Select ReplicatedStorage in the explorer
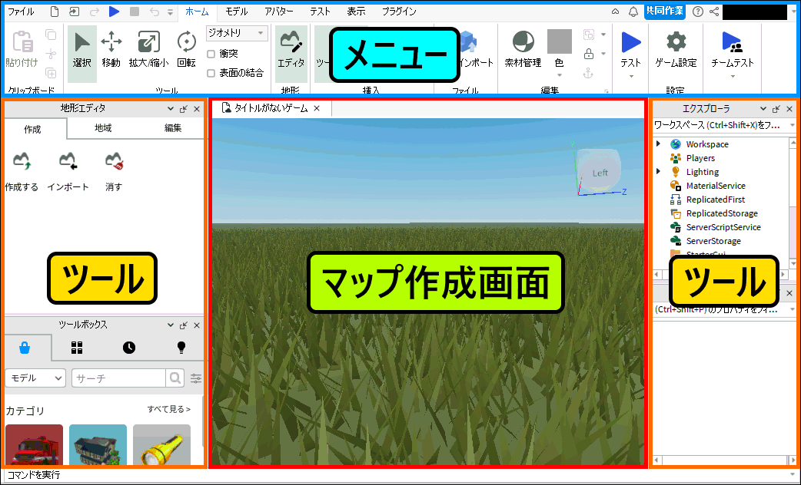 721,213
